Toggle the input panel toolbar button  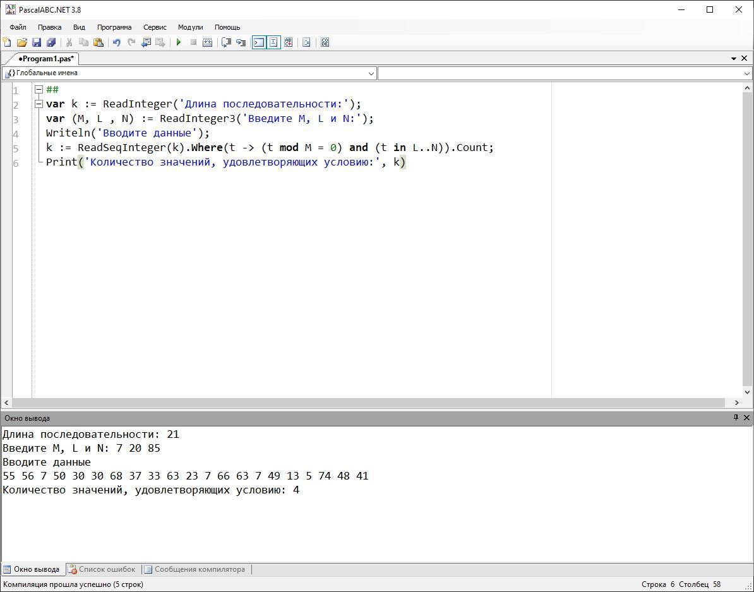(273, 42)
